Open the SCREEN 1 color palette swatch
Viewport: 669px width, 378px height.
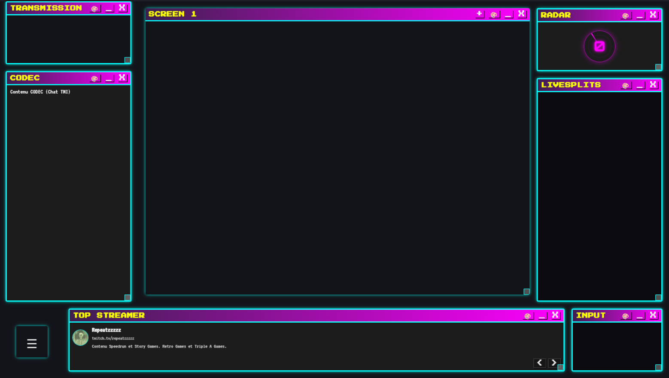[x=494, y=14]
